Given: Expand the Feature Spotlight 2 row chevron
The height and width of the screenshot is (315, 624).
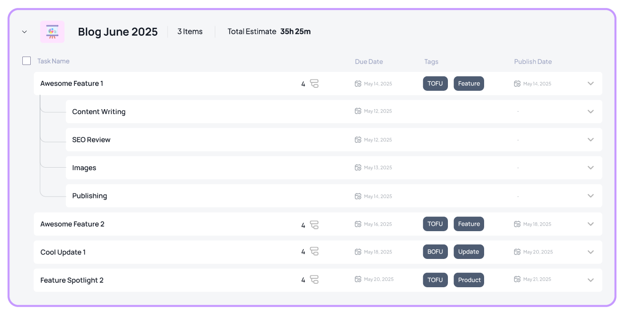Looking at the screenshot, I should pos(591,280).
